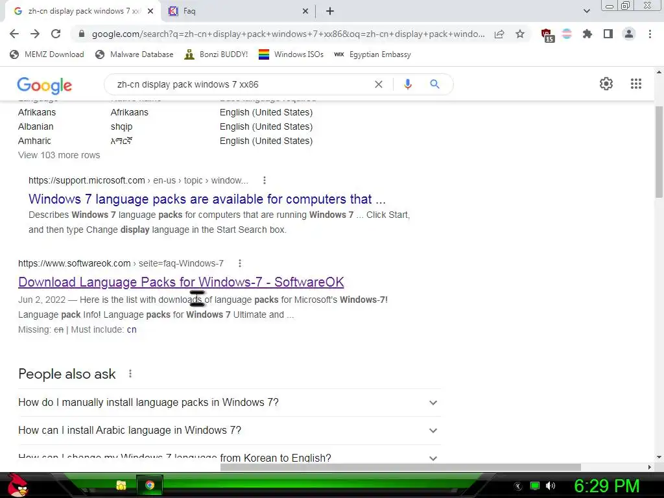The image size is (664, 498).
Task: Run the search with the magnifier icon
Action: click(x=434, y=84)
